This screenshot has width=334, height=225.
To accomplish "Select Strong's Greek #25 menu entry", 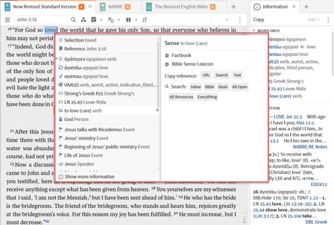I will tap(107, 94).
